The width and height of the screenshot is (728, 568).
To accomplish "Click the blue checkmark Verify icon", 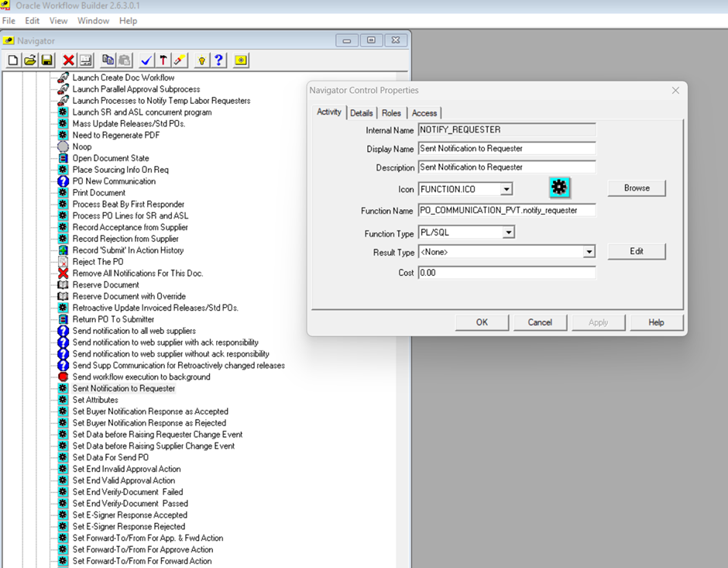I will pyautogui.click(x=146, y=60).
